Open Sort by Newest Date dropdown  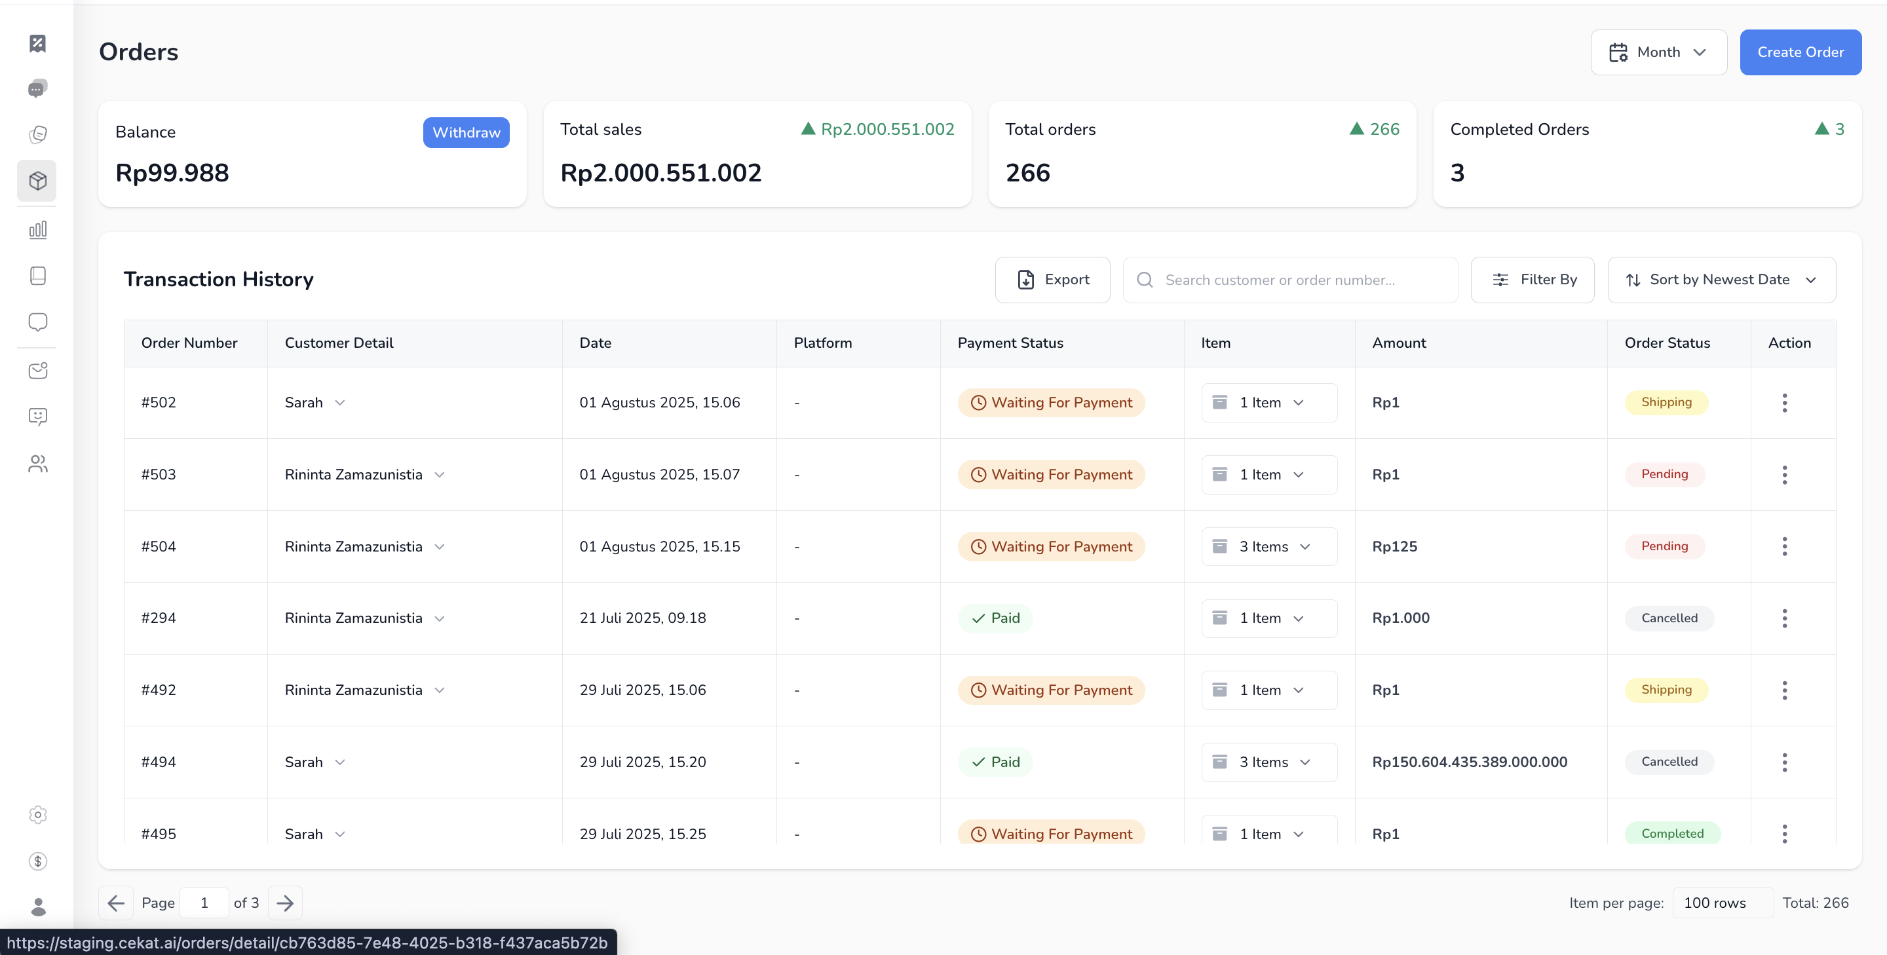click(1721, 279)
